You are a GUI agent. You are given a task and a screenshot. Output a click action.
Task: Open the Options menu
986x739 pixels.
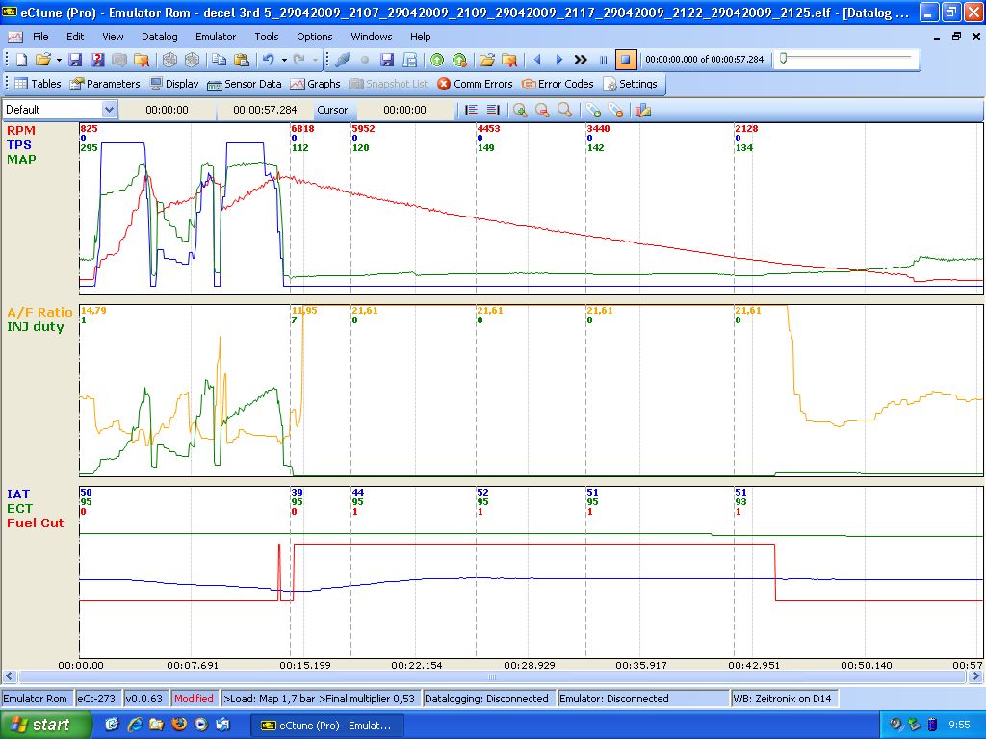pyautogui.click(x=315, y=37)
